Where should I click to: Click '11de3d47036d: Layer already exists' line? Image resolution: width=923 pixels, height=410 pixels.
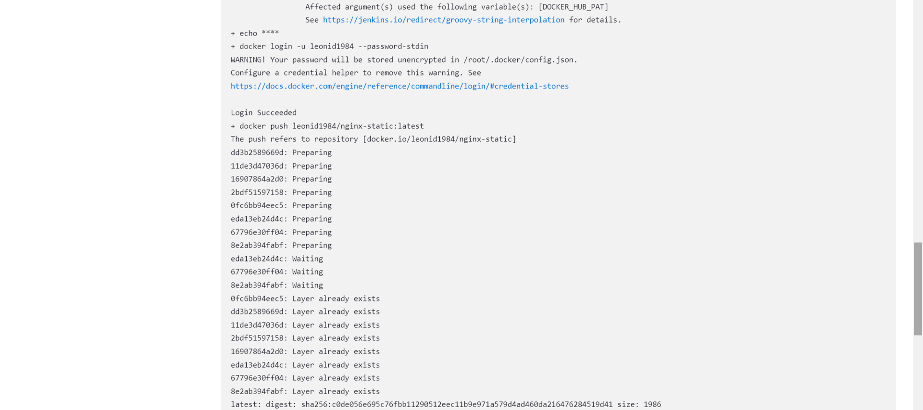(305, 325)
